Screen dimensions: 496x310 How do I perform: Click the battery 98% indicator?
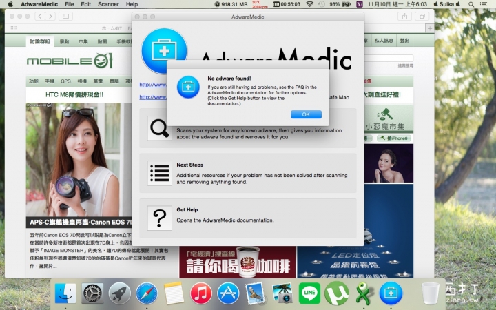point(340,4)
